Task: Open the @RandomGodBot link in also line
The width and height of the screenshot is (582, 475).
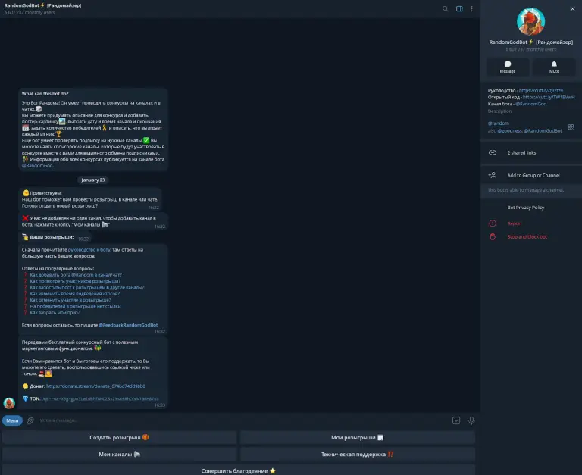Action: pos(543,130)
